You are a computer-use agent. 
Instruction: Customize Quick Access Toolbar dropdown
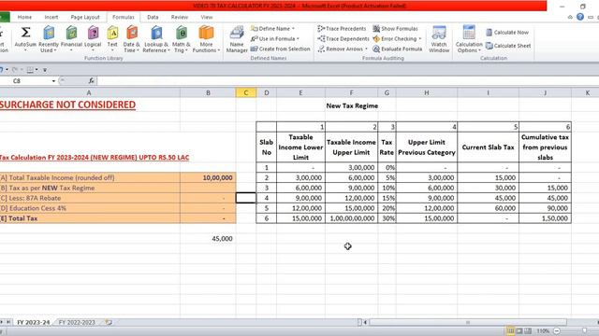click(45, 70)
